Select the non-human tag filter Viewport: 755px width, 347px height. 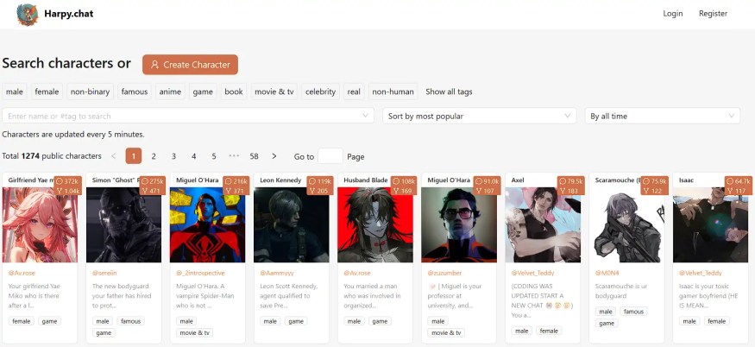pos(393,91)
